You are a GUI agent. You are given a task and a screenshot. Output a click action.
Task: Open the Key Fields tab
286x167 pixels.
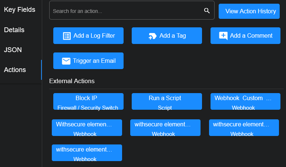pyautogui.click(x=20, y=10)
